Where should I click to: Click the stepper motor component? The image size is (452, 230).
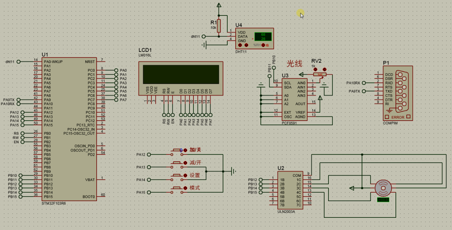pos(383,188)
